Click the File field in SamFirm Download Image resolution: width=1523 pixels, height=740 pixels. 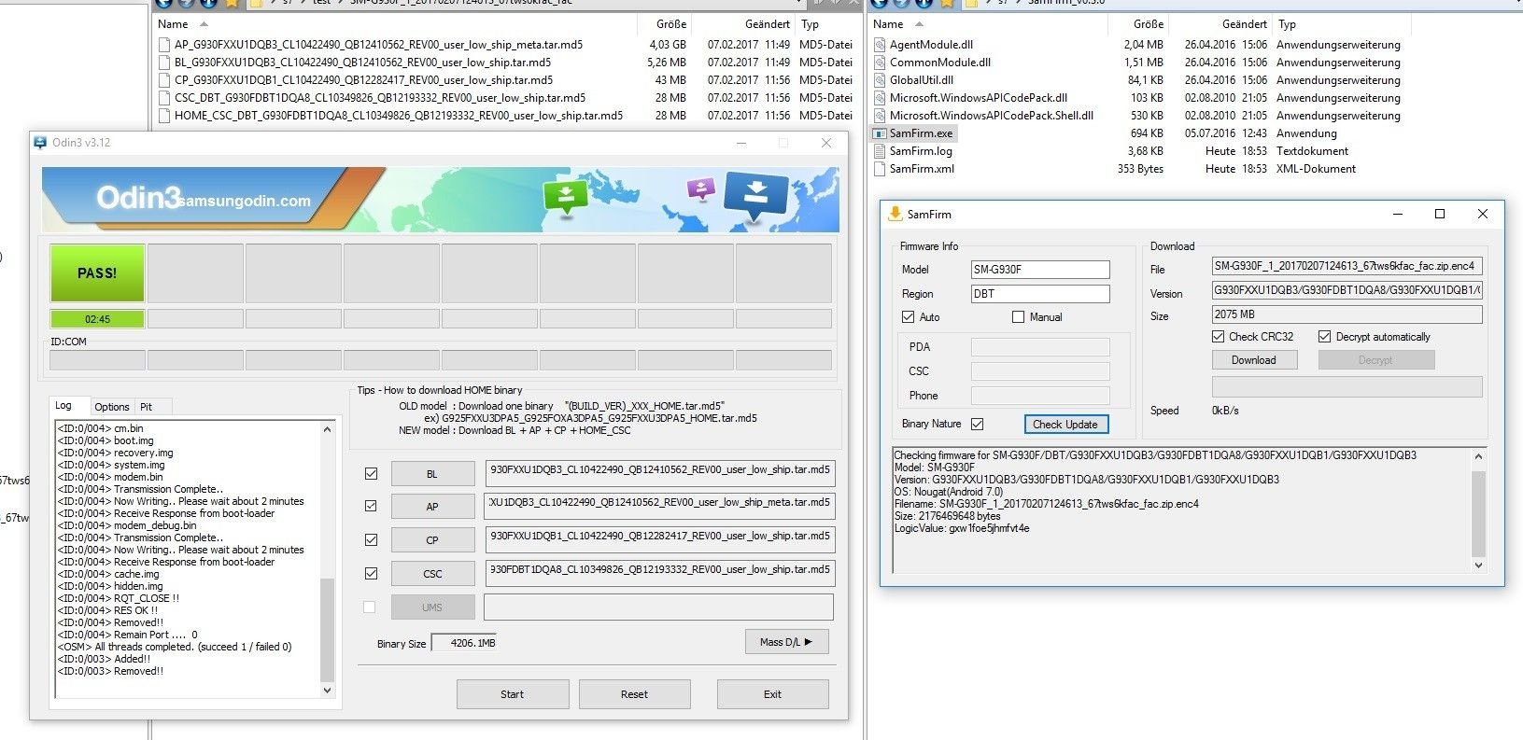(x=1347, y=267)
